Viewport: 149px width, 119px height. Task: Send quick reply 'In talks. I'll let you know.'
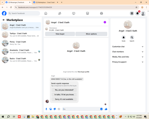tap(64, 95)
